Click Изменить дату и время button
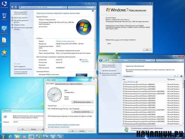The image size is (185, 139). click(82, 102)
